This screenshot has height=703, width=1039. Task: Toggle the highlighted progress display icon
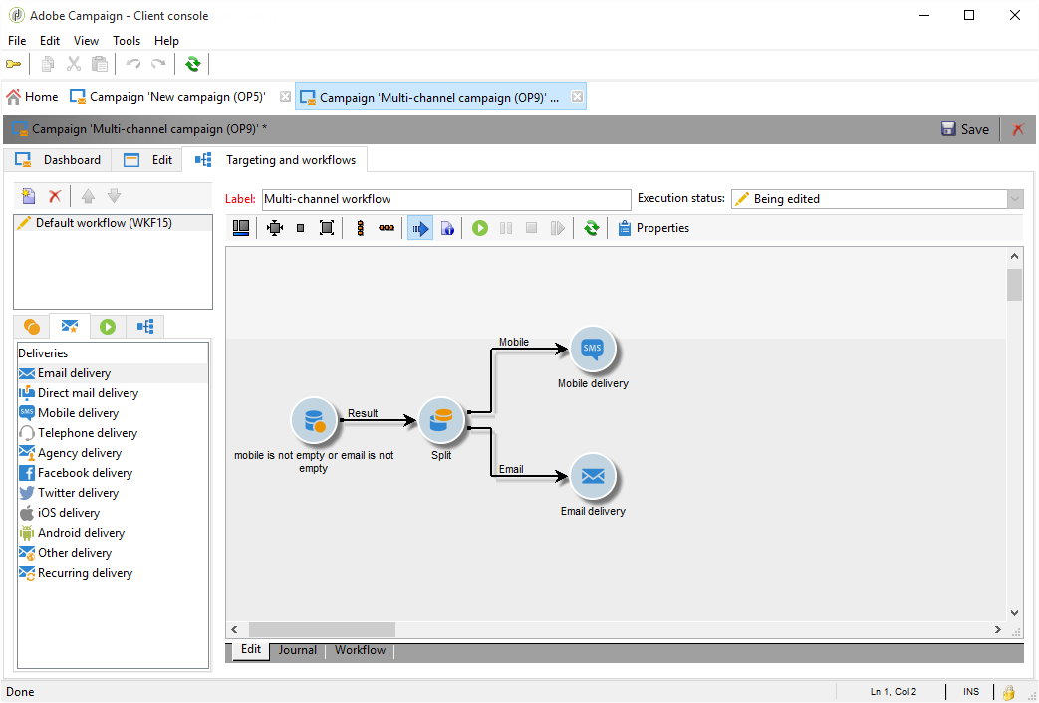tap(420, 229)
